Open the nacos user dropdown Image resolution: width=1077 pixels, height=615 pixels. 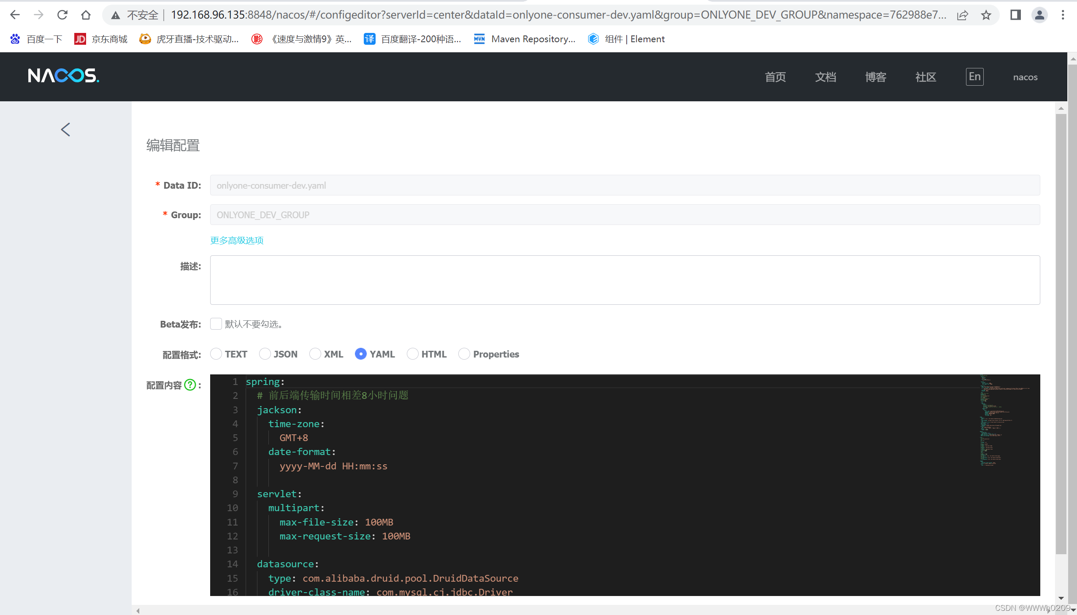(x=1025, y=77)
